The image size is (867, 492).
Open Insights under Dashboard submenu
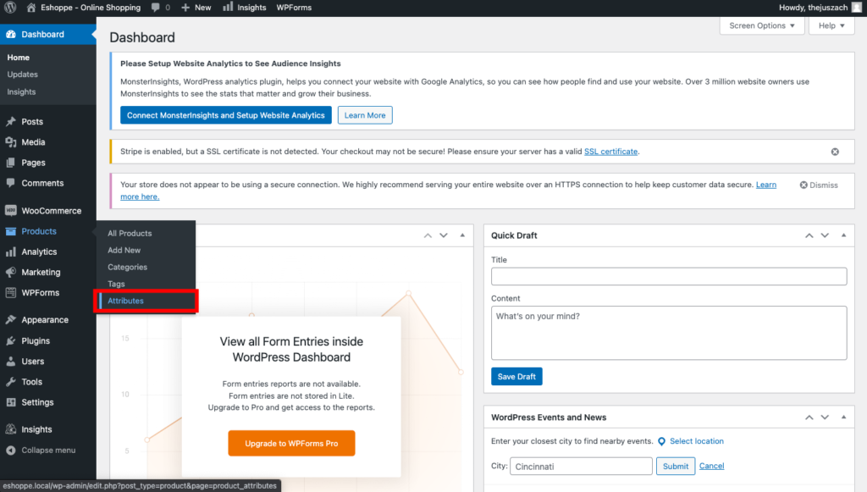[x=21, y=91]
